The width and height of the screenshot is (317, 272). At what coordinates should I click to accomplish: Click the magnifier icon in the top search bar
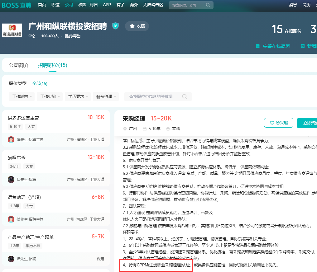208,5
